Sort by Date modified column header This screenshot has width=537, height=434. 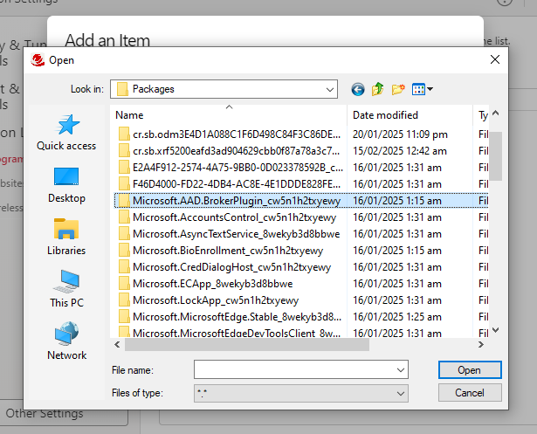[x=410, y=115]
